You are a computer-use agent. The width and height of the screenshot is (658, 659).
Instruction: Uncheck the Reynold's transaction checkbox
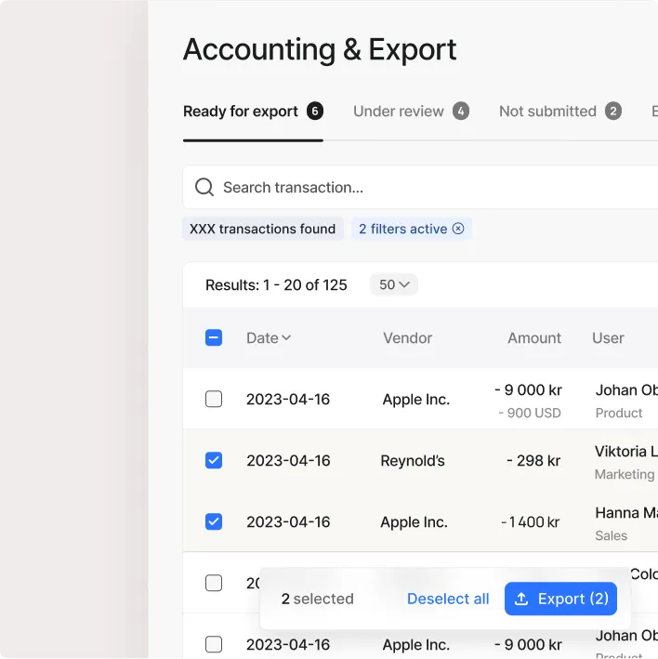pos(214,460)
